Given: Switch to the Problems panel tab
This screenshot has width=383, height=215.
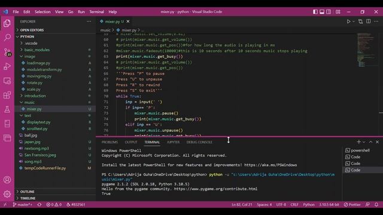Looking at the screenshot, I should click(x=110, y=142).
